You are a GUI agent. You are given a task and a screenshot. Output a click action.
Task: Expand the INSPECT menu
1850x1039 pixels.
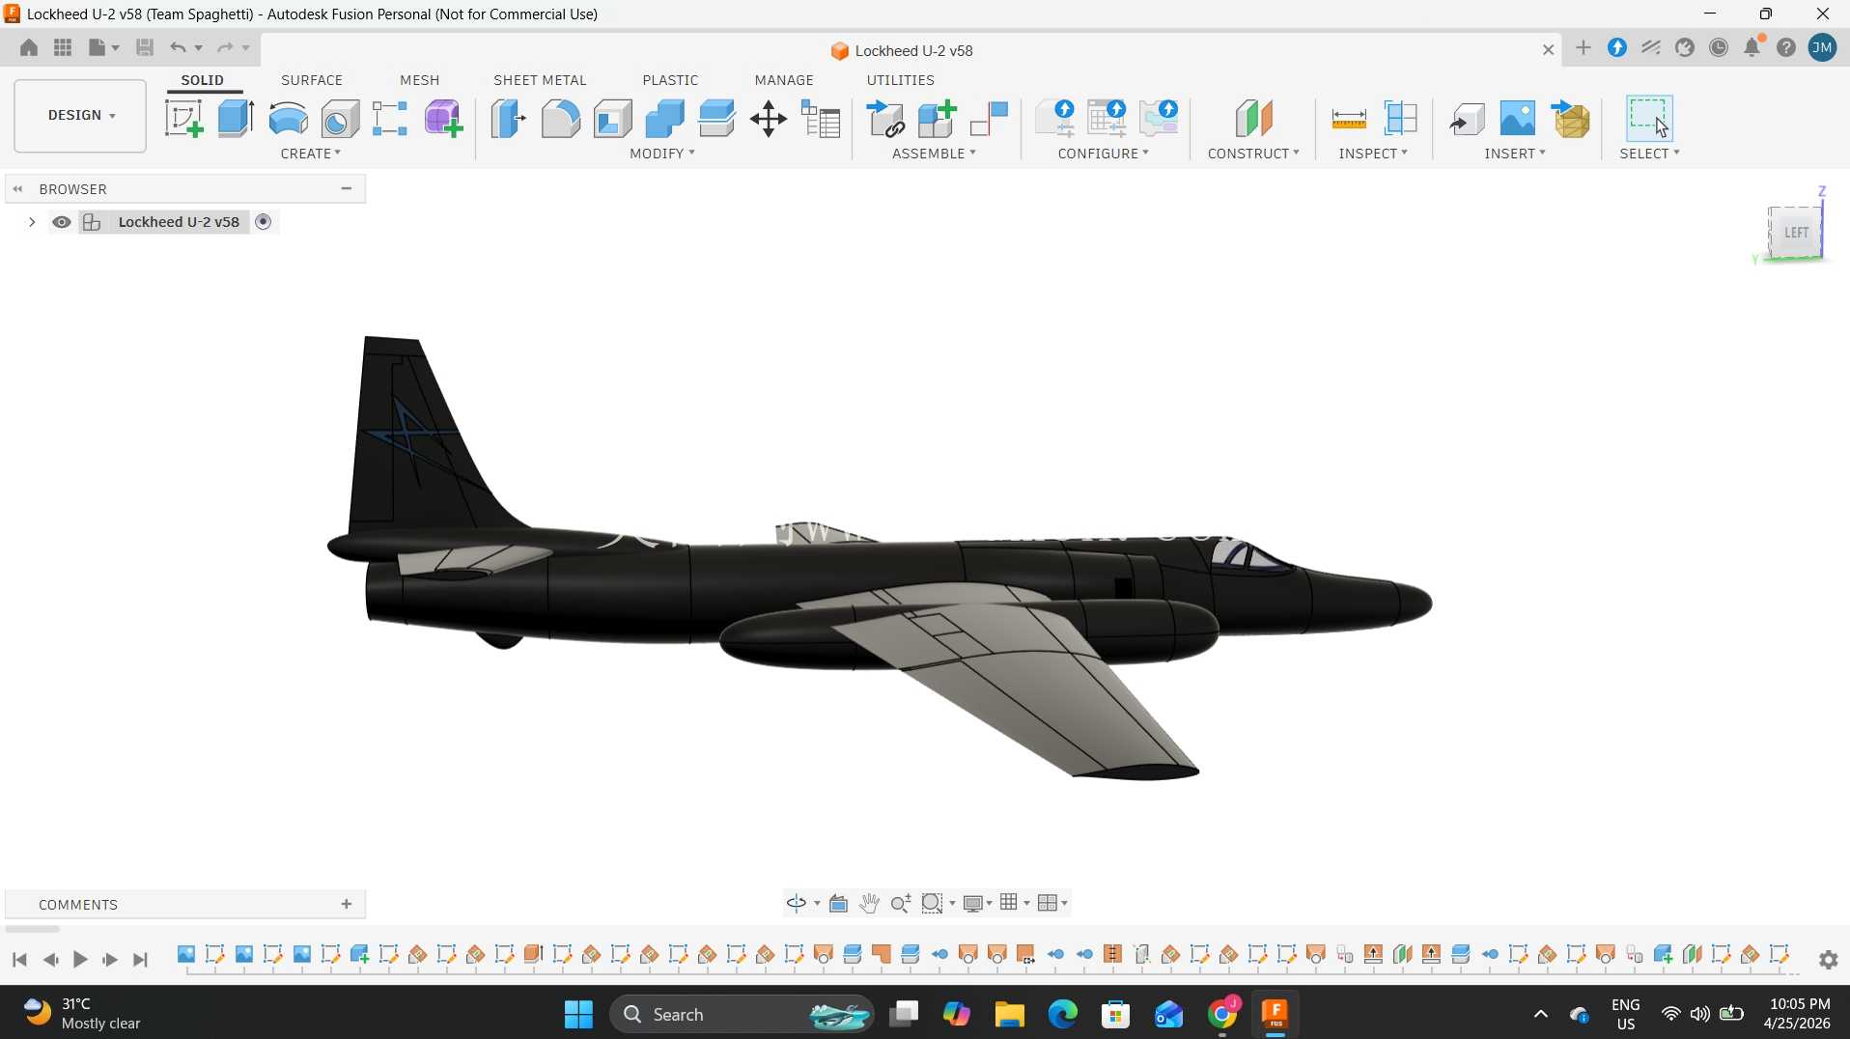(1373, 154)
